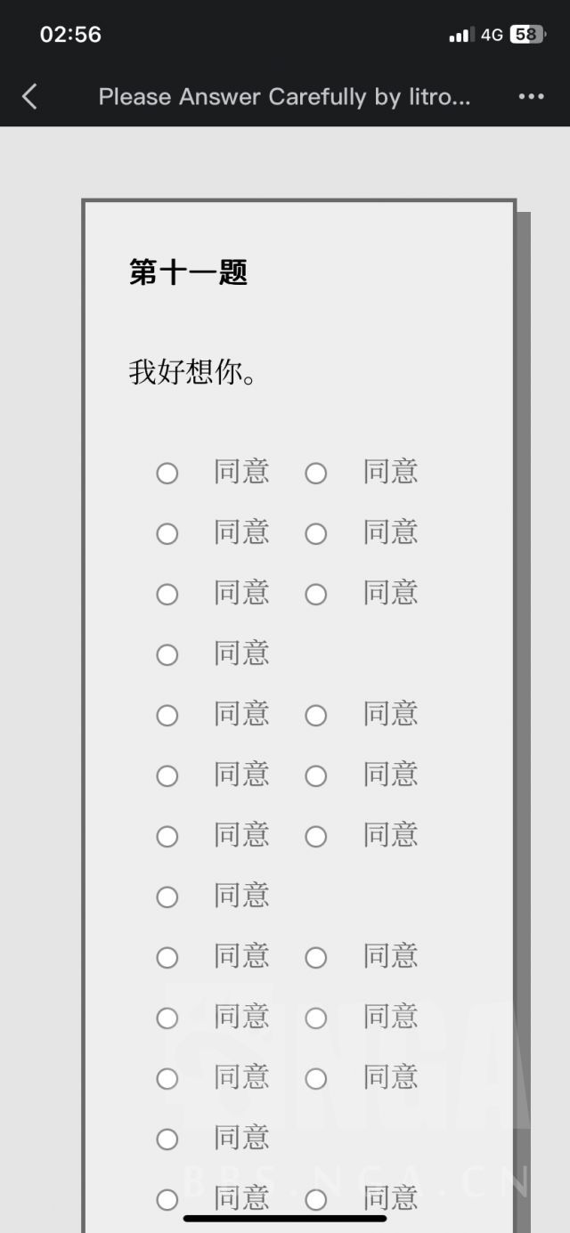
Task: Choose the left 同意 radio in second row
Action: click(x=167, y=533)
